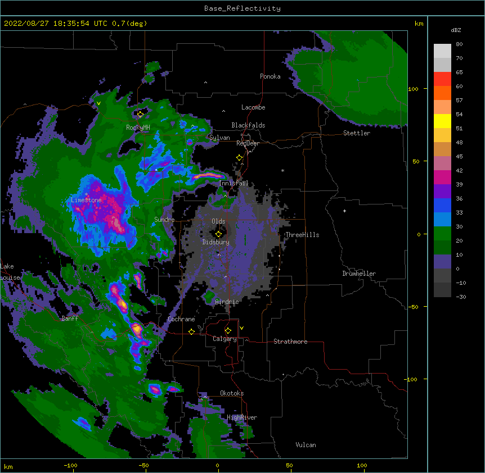Click the dBZ legend heading
This screenshot has height=473, width=485.
coord(456,30)
